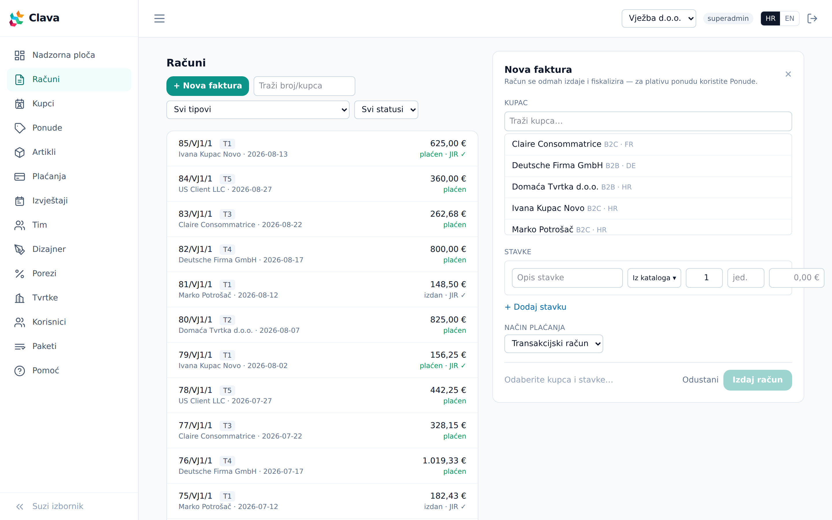The image size is (832, 520).
Task: Click the Kupci sidebar icon
Action: [20, 103]
